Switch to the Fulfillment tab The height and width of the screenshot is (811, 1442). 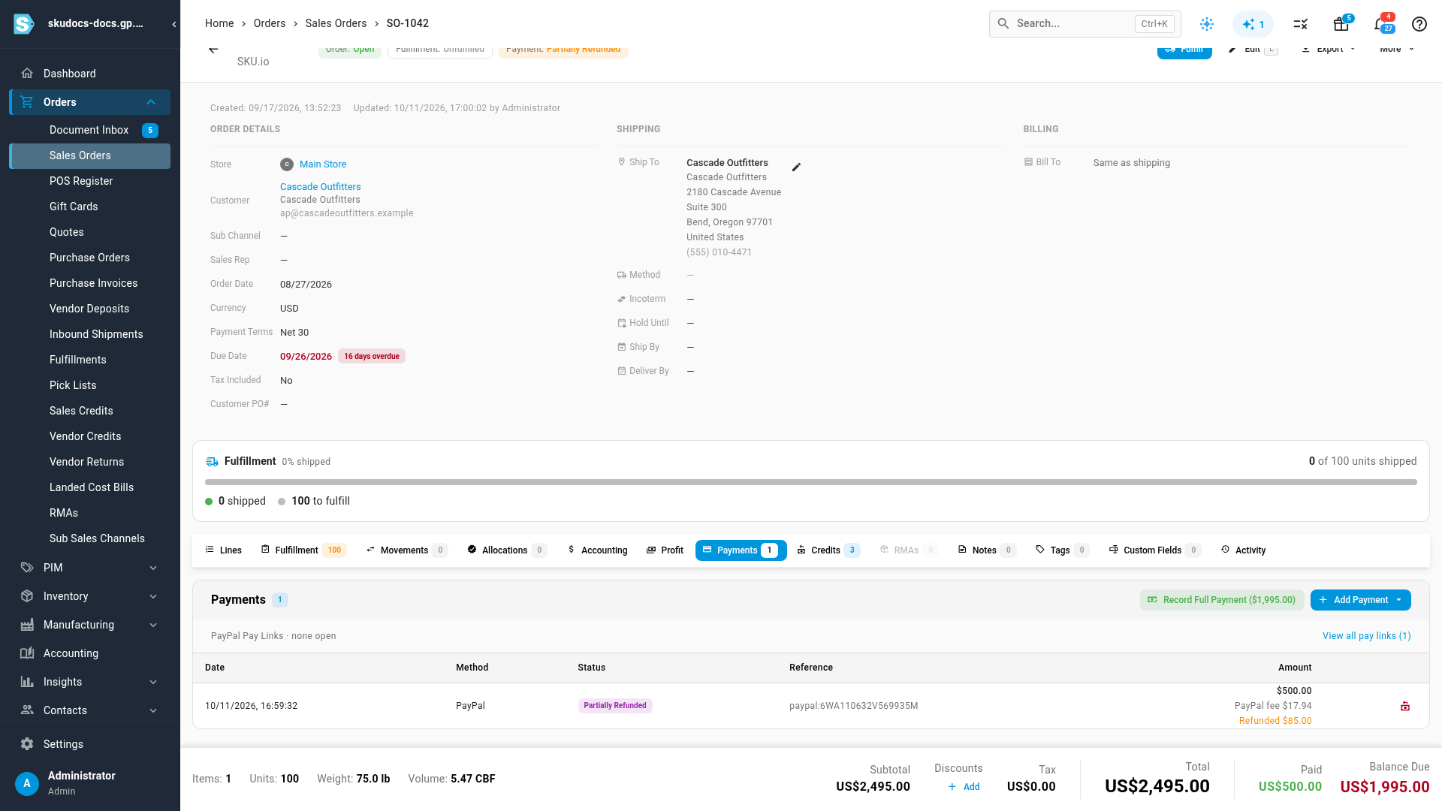pyautogui.click(x=303, y=550)
